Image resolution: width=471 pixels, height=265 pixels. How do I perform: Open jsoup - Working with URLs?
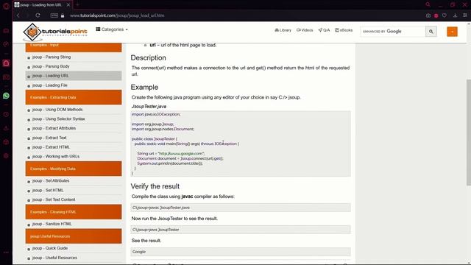pos(56,157)
